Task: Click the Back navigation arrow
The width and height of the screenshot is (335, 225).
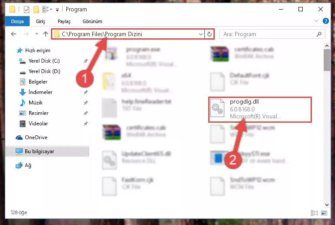Action: coord(14,34)
